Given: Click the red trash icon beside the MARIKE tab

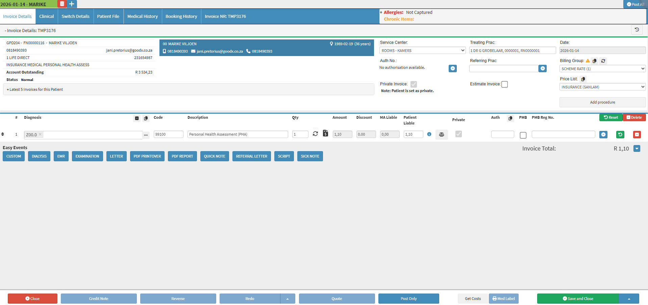Looking at the screenshot, I should tap(62, 4).
